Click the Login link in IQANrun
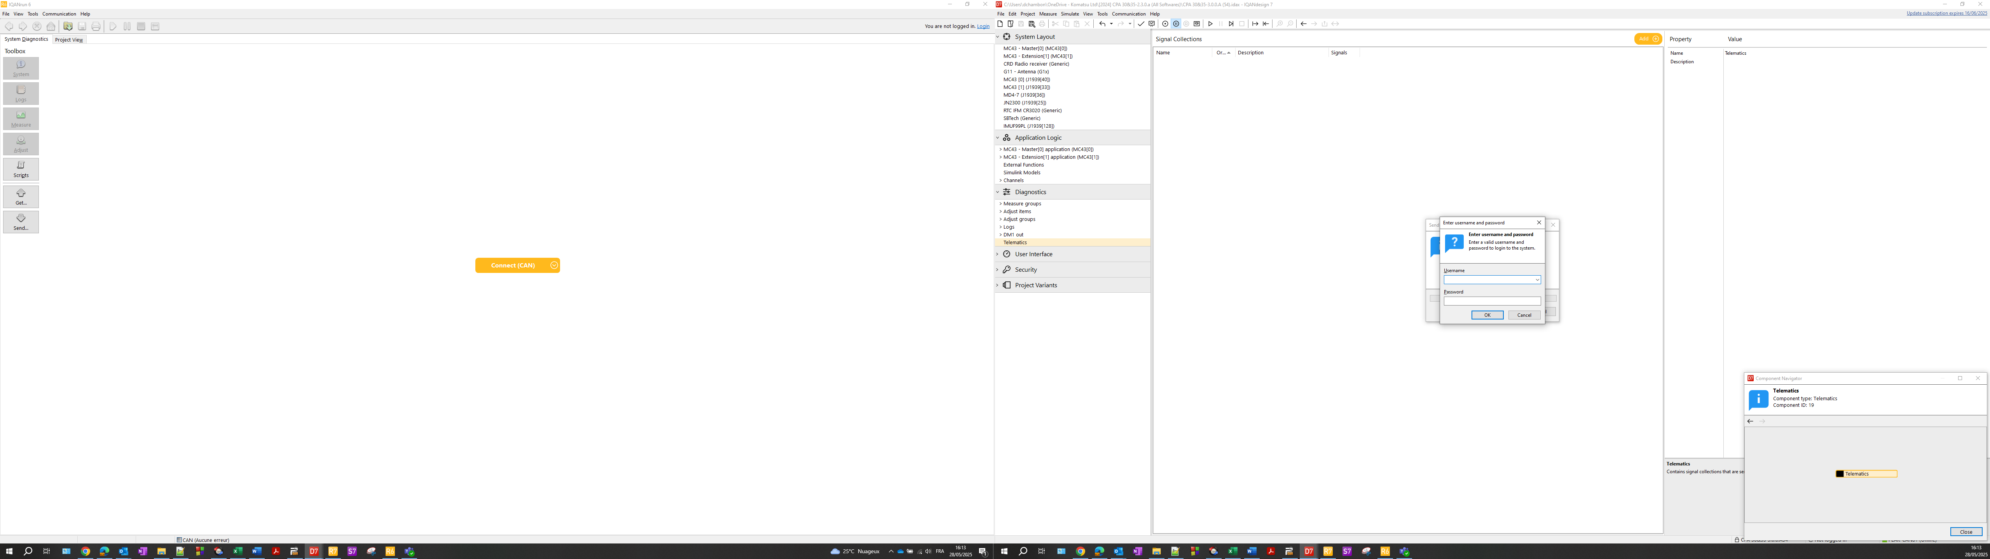 (983, 26)
